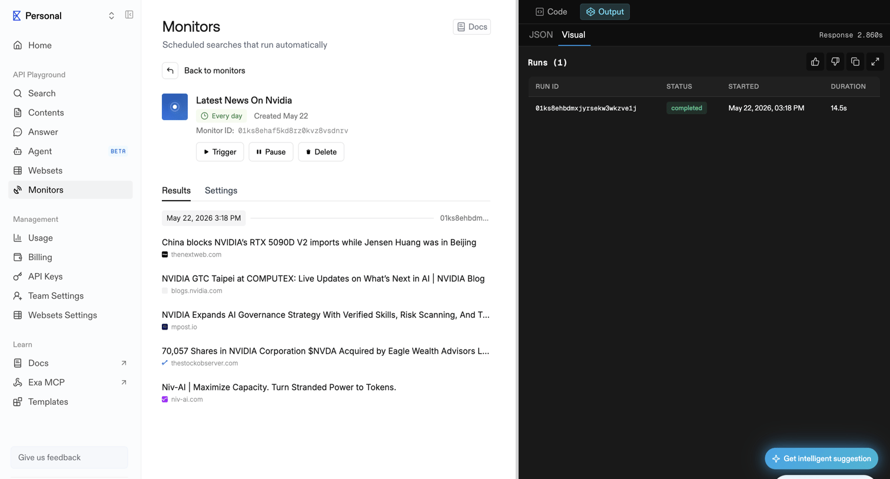Click the Response 2.860s label
Viewport: 890px width, 479px height.
[851, 35]
